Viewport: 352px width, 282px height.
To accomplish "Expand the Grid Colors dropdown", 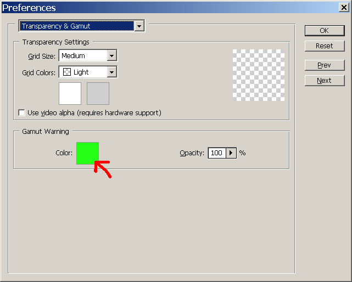I will 112,72.
